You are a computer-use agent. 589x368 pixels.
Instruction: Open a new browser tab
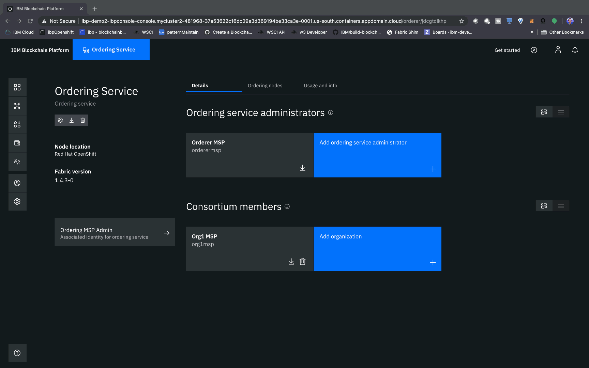pos(95,9)
